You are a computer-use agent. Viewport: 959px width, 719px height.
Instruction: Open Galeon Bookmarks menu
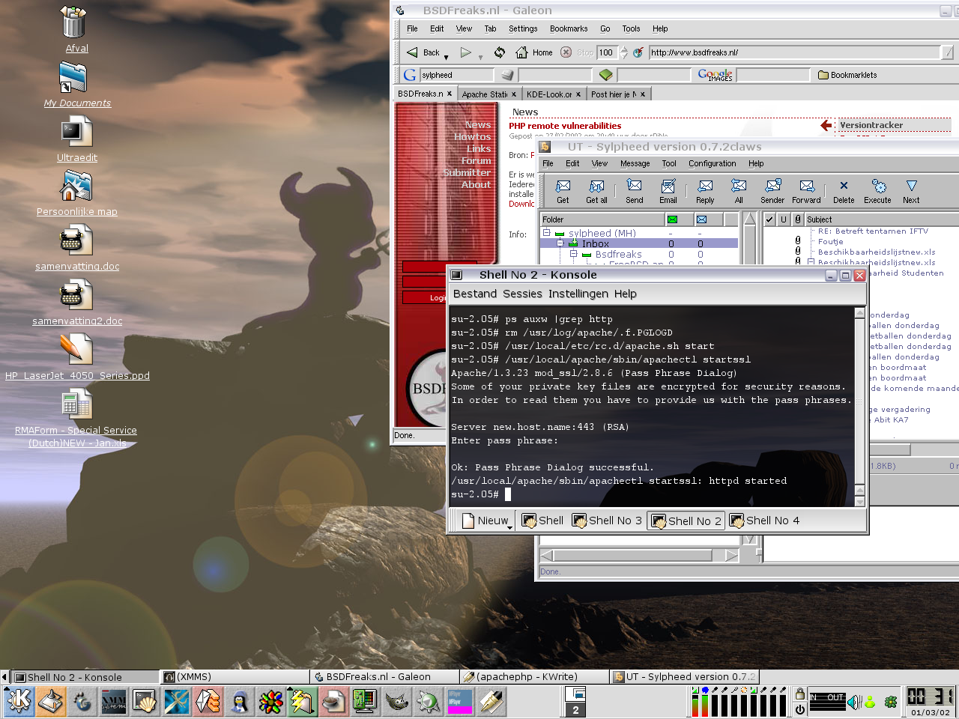569,28
